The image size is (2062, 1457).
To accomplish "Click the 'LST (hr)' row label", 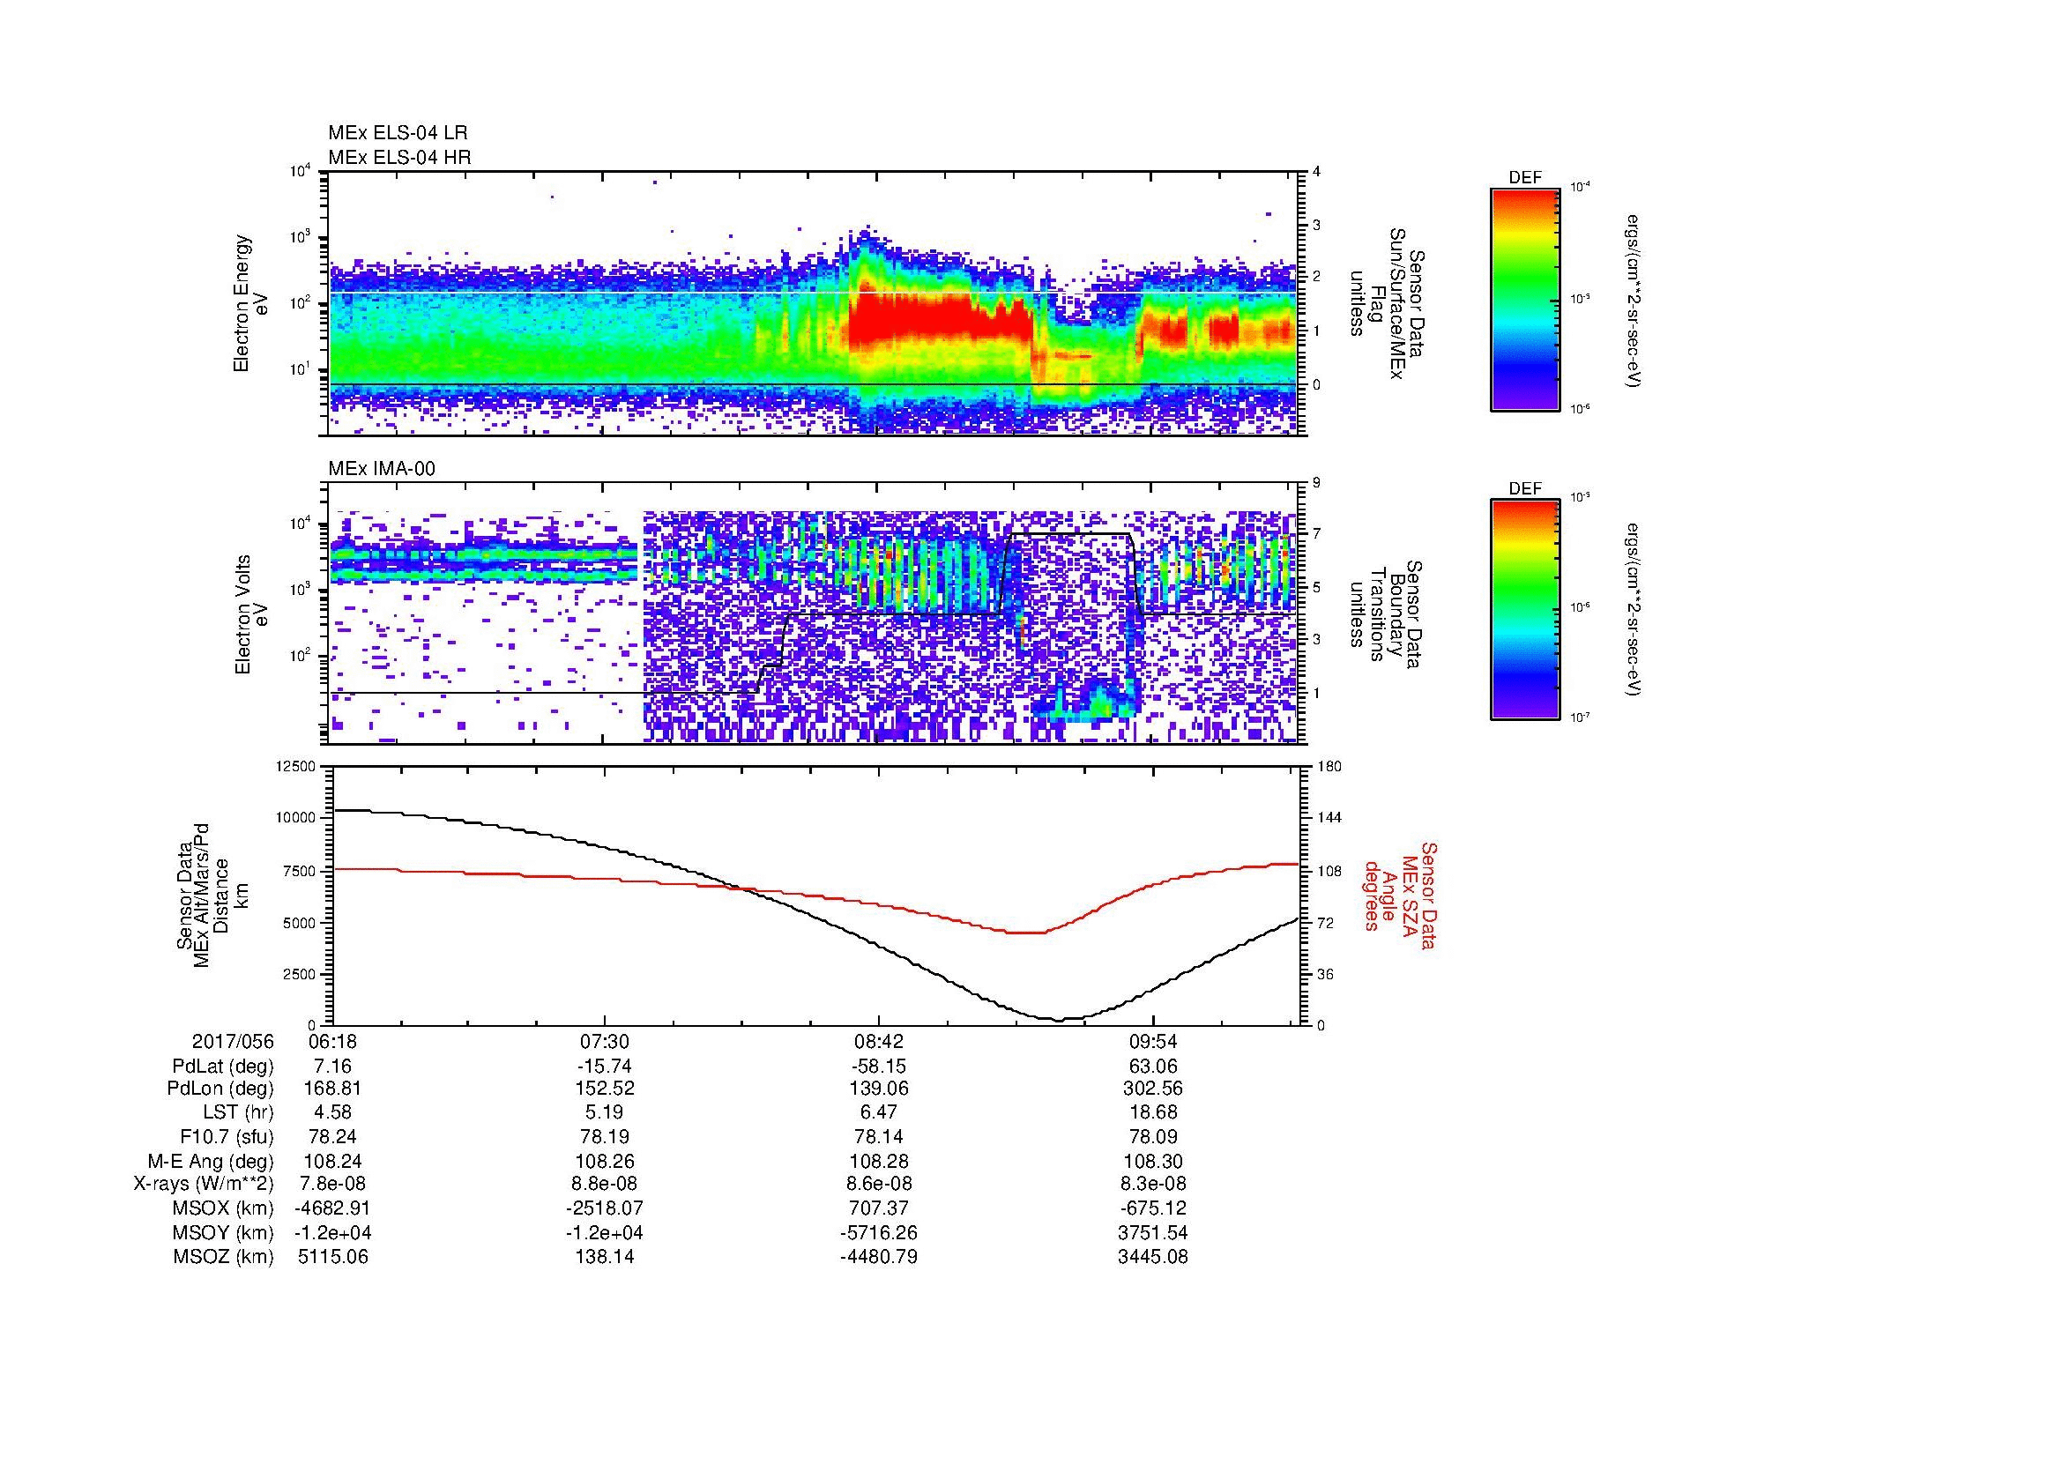I will point(238,1113).
